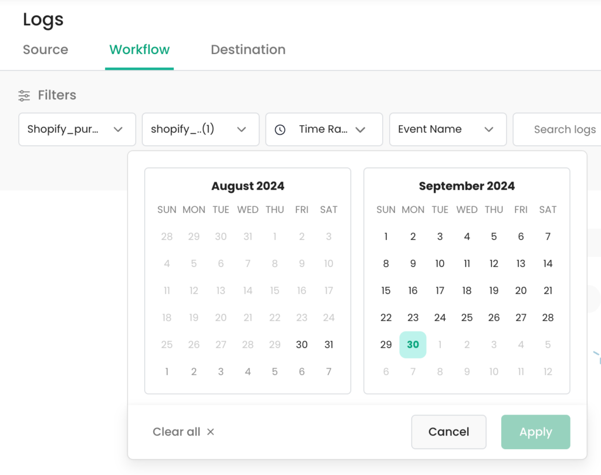Screen dimensions: 601x475
Task: Select September 3 in the calendar
Action: (440, 236)
